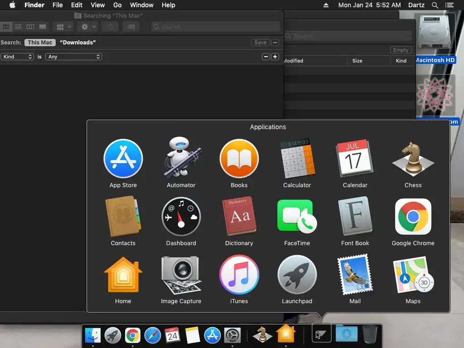This screenshot has height=348, width=464.
Task: Click the Finder search field
Action: [x=216, y=27]
